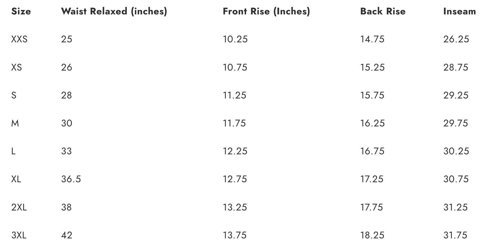Click the Size column header
Screen dimensions: 485x251
(21, 11)
